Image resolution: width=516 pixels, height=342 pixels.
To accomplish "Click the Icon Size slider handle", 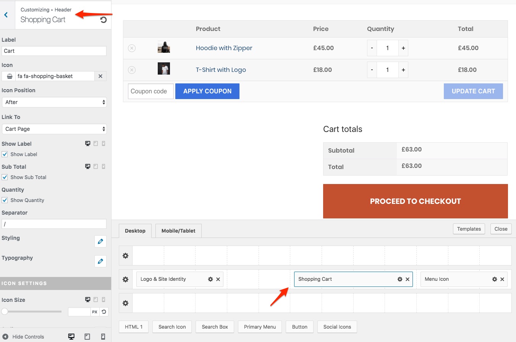I will (5, 312).
